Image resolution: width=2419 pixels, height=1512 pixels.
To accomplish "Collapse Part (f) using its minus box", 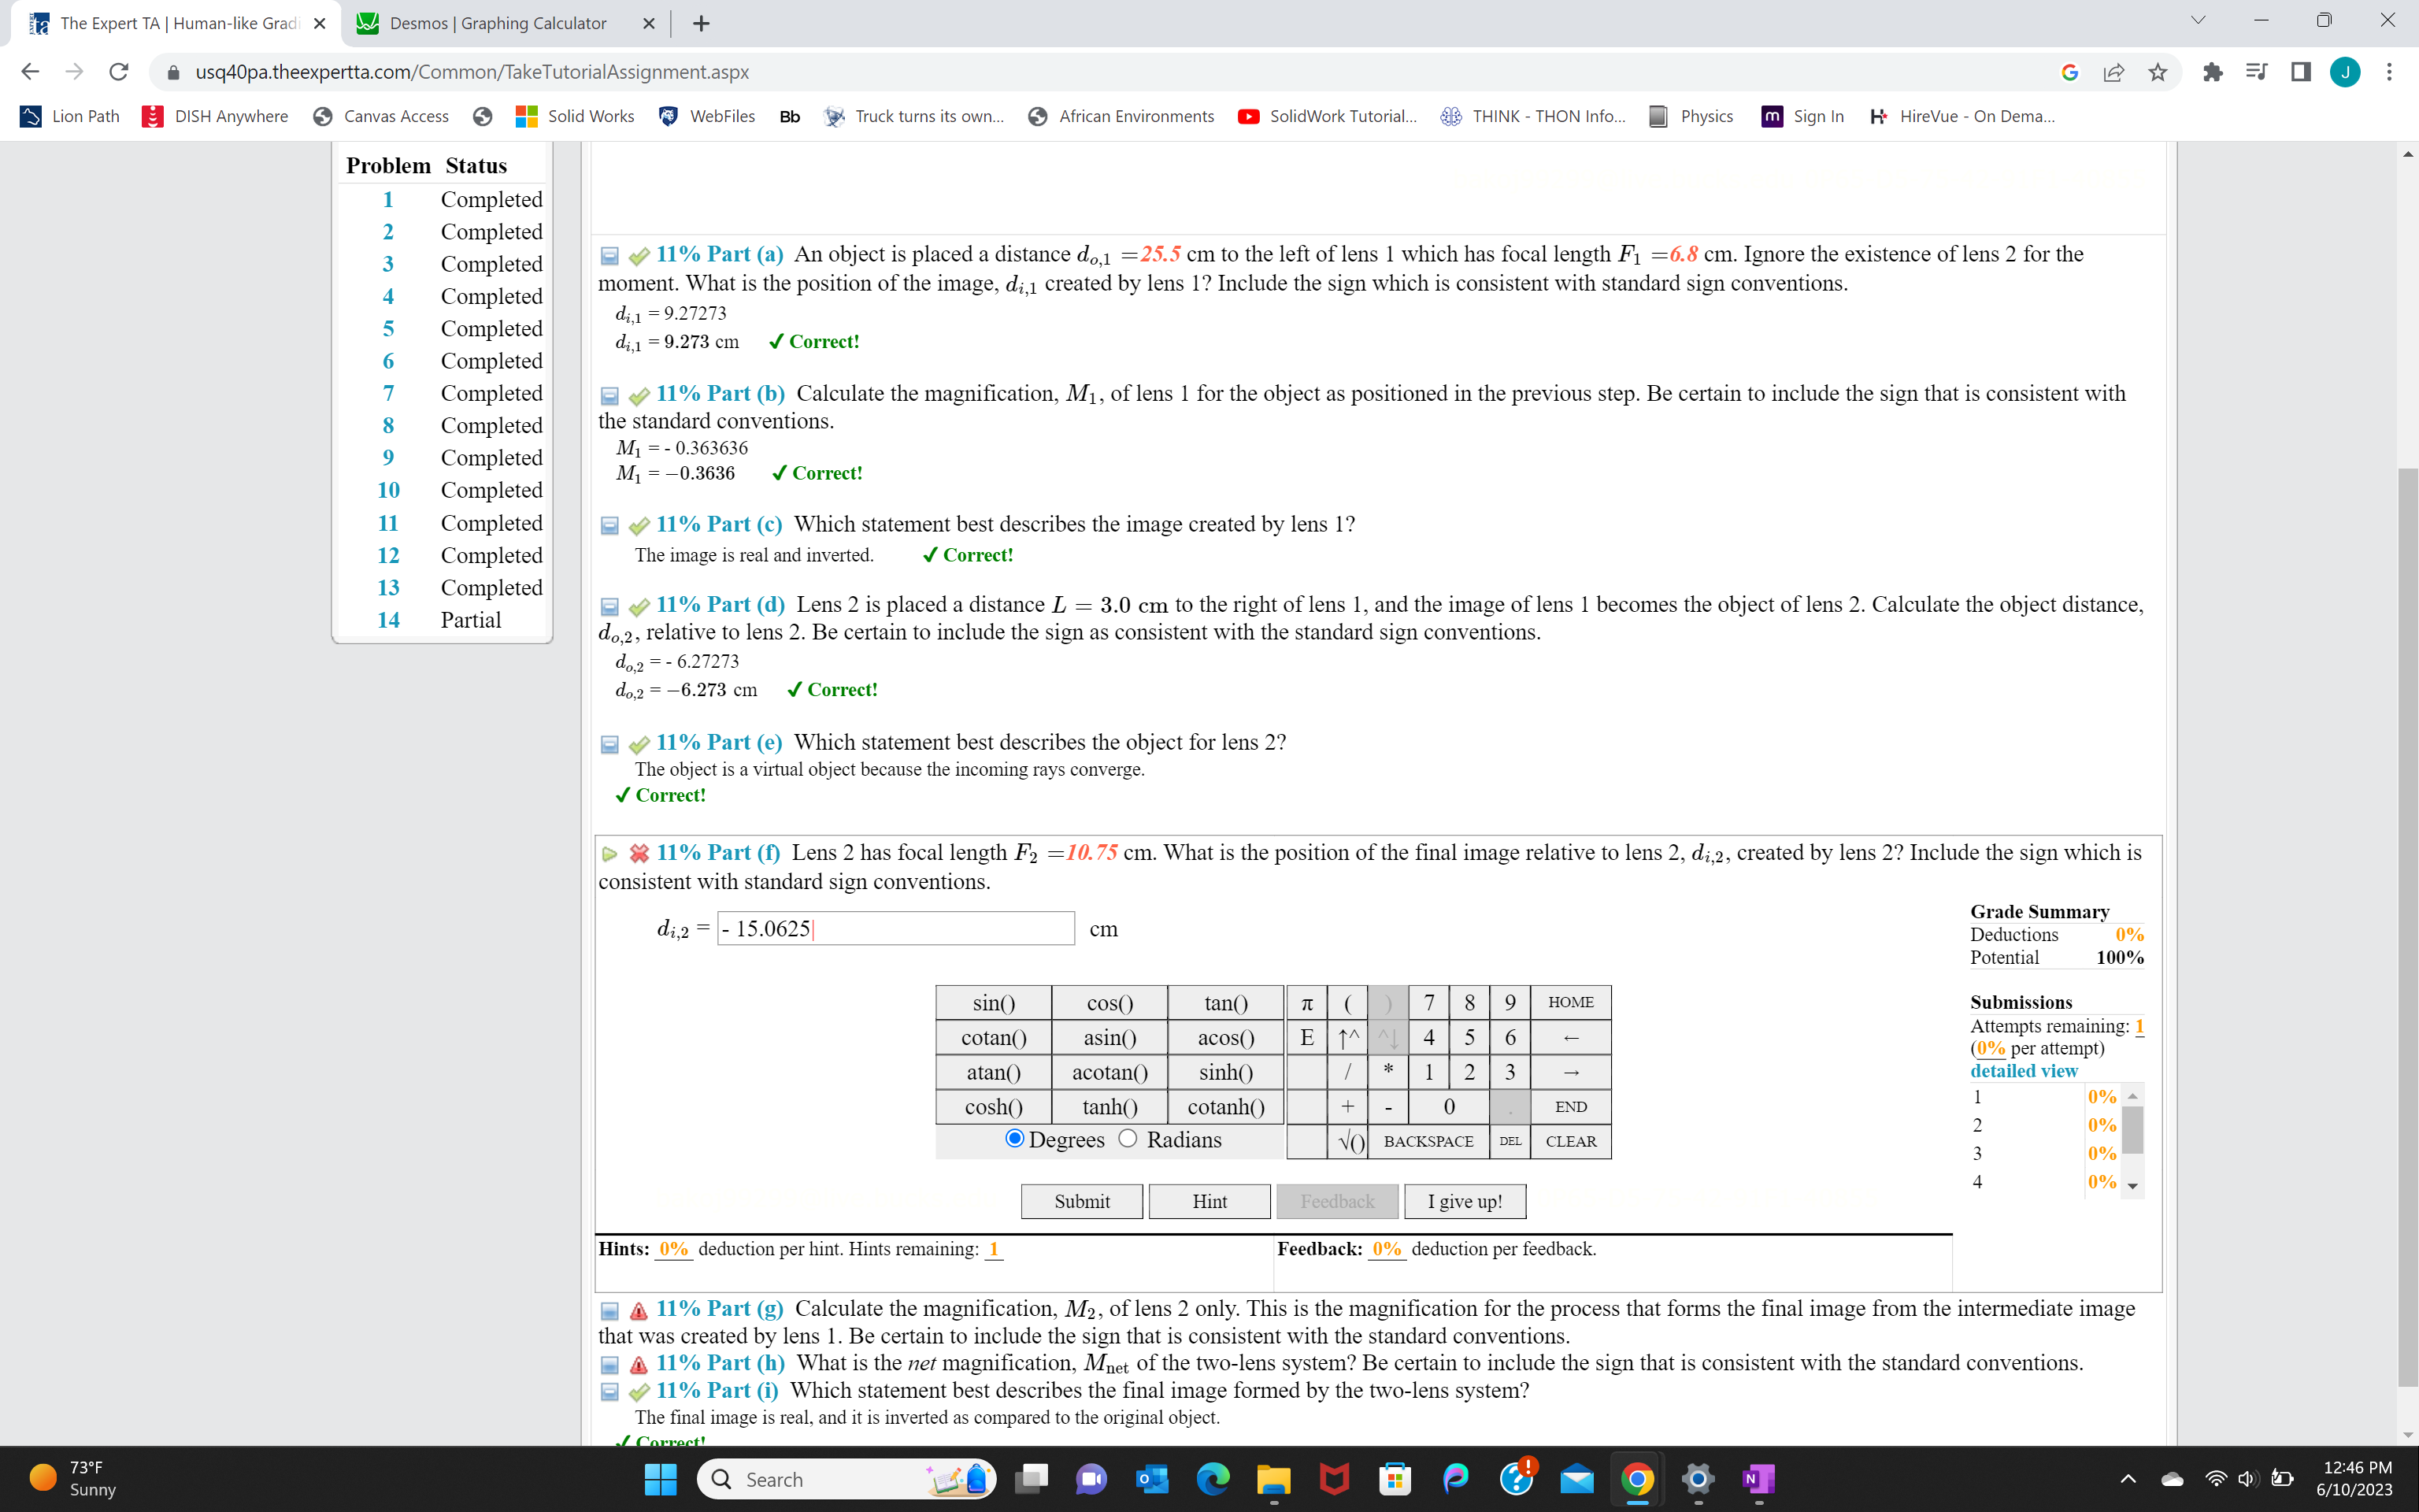I will pyautogui.click(x=609, y=853).
